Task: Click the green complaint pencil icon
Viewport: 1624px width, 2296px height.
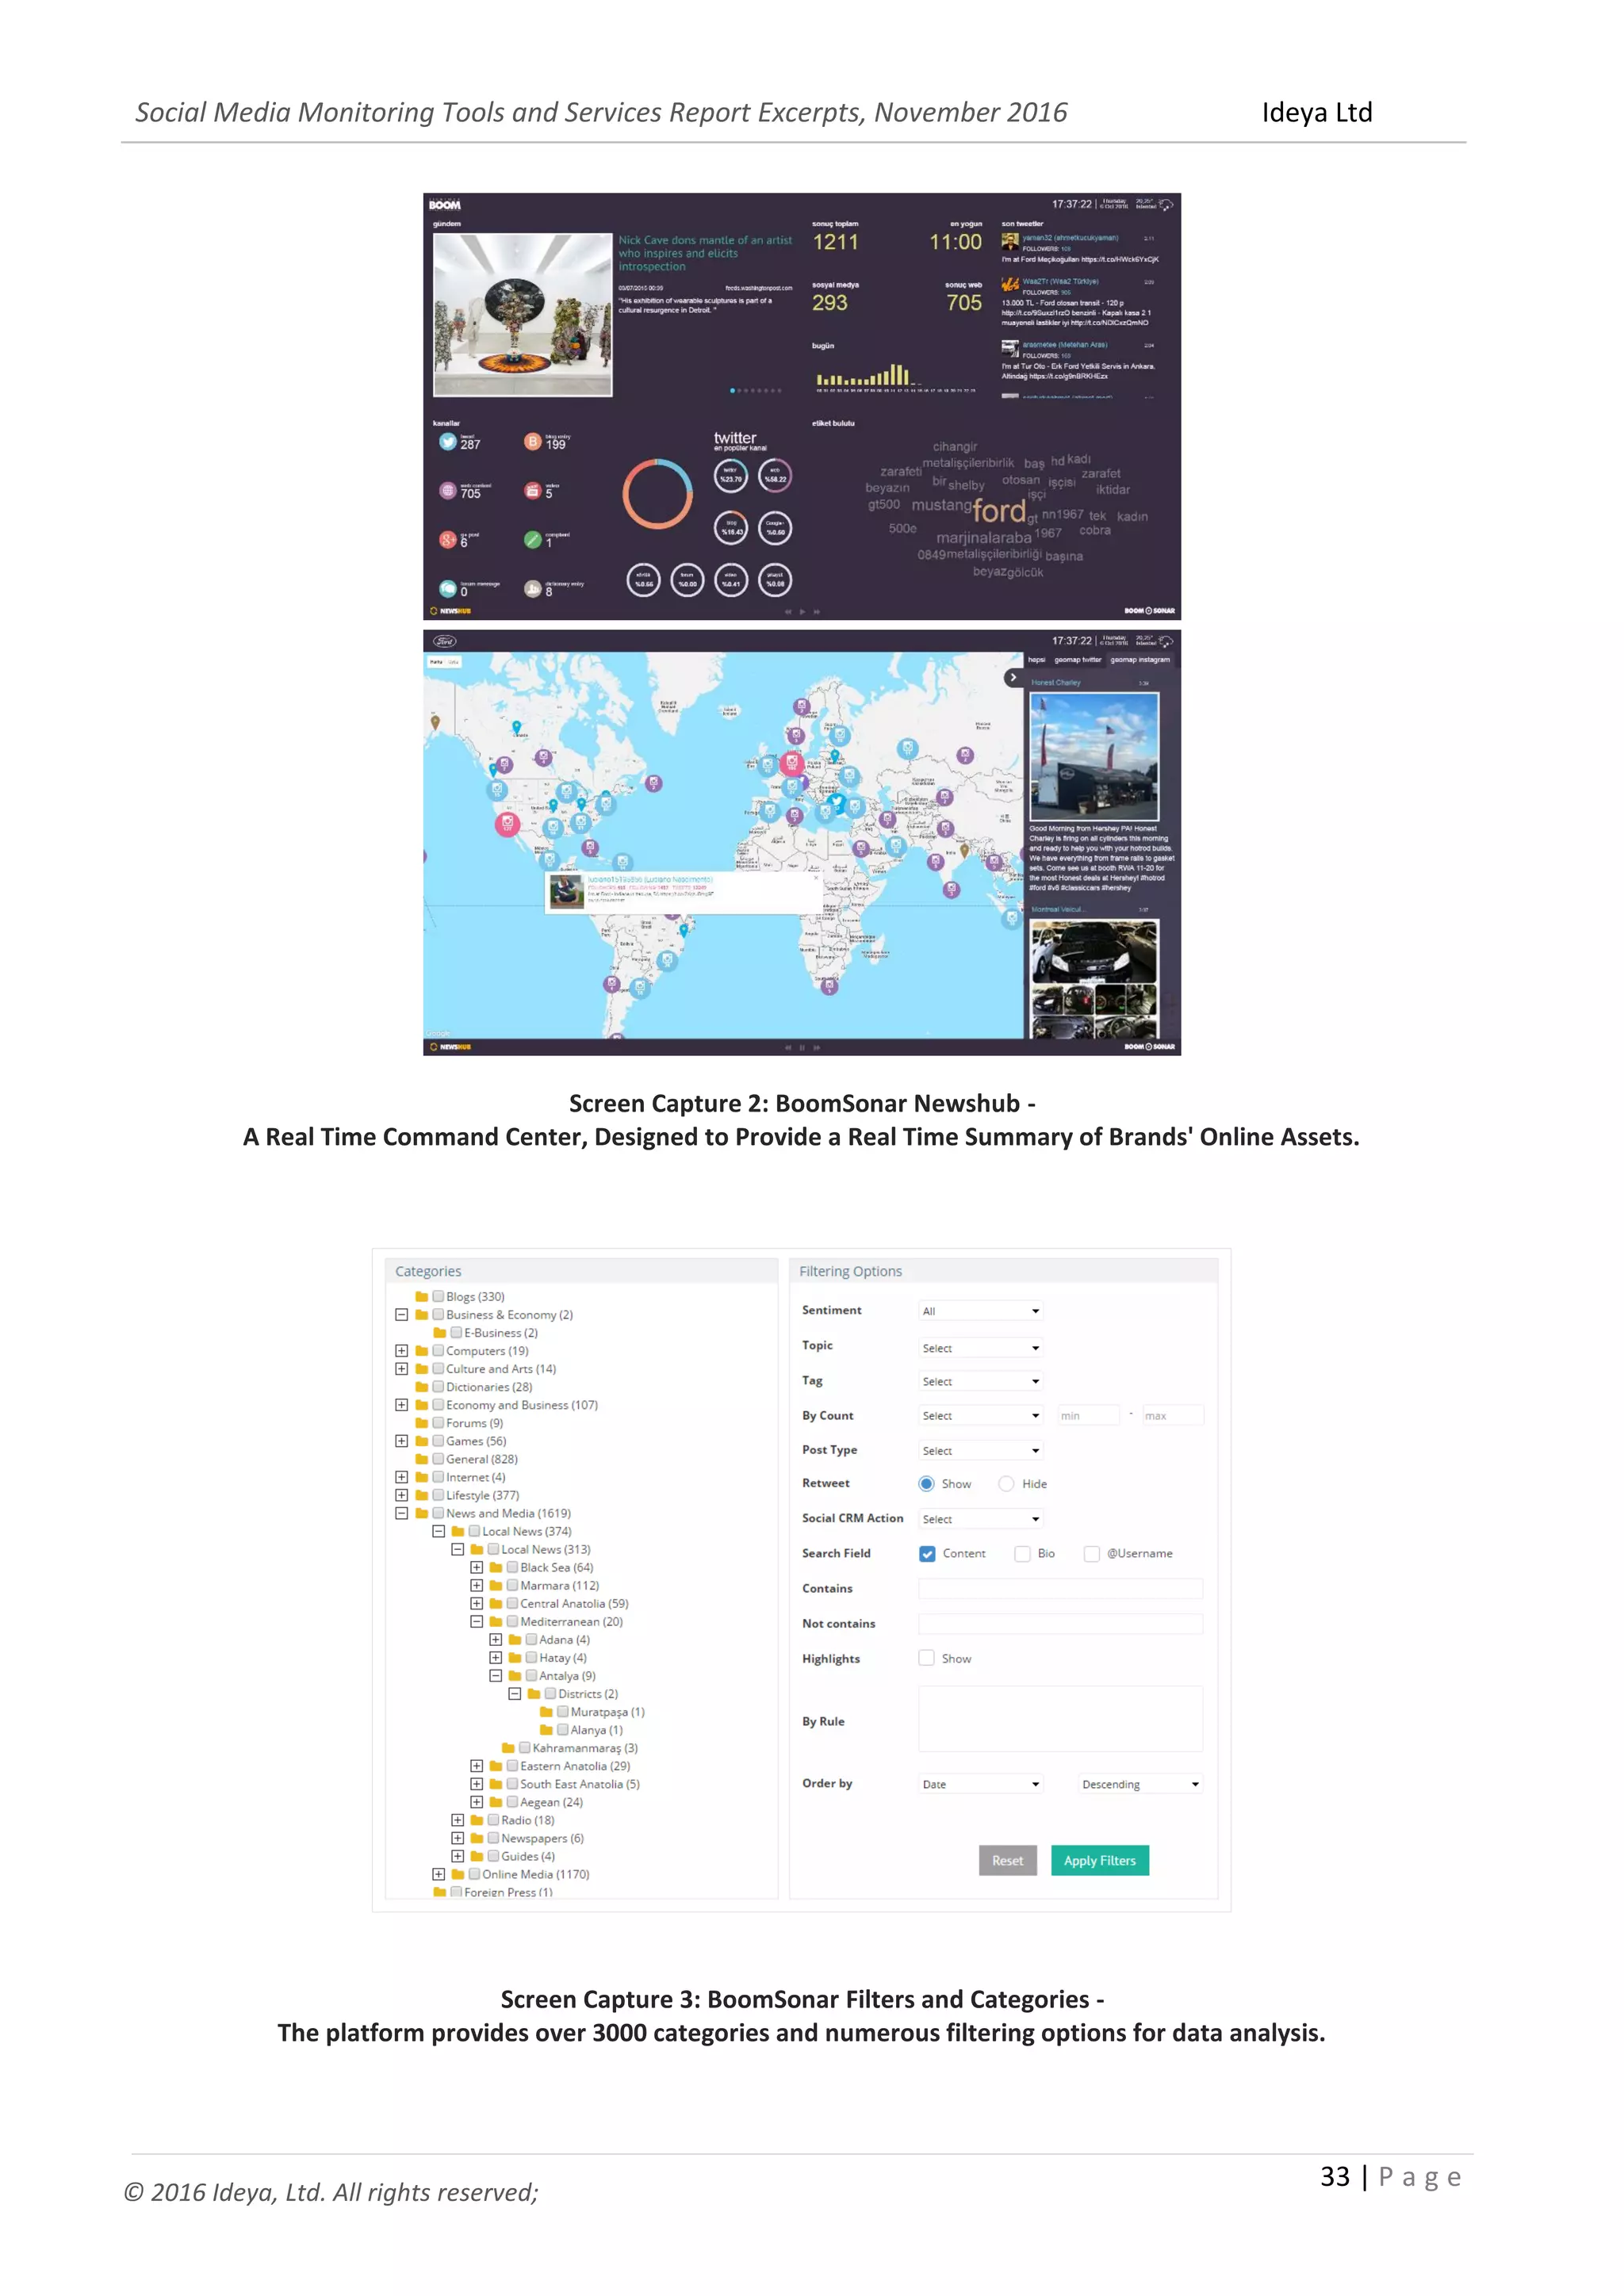Action: [x=533, y=539]
